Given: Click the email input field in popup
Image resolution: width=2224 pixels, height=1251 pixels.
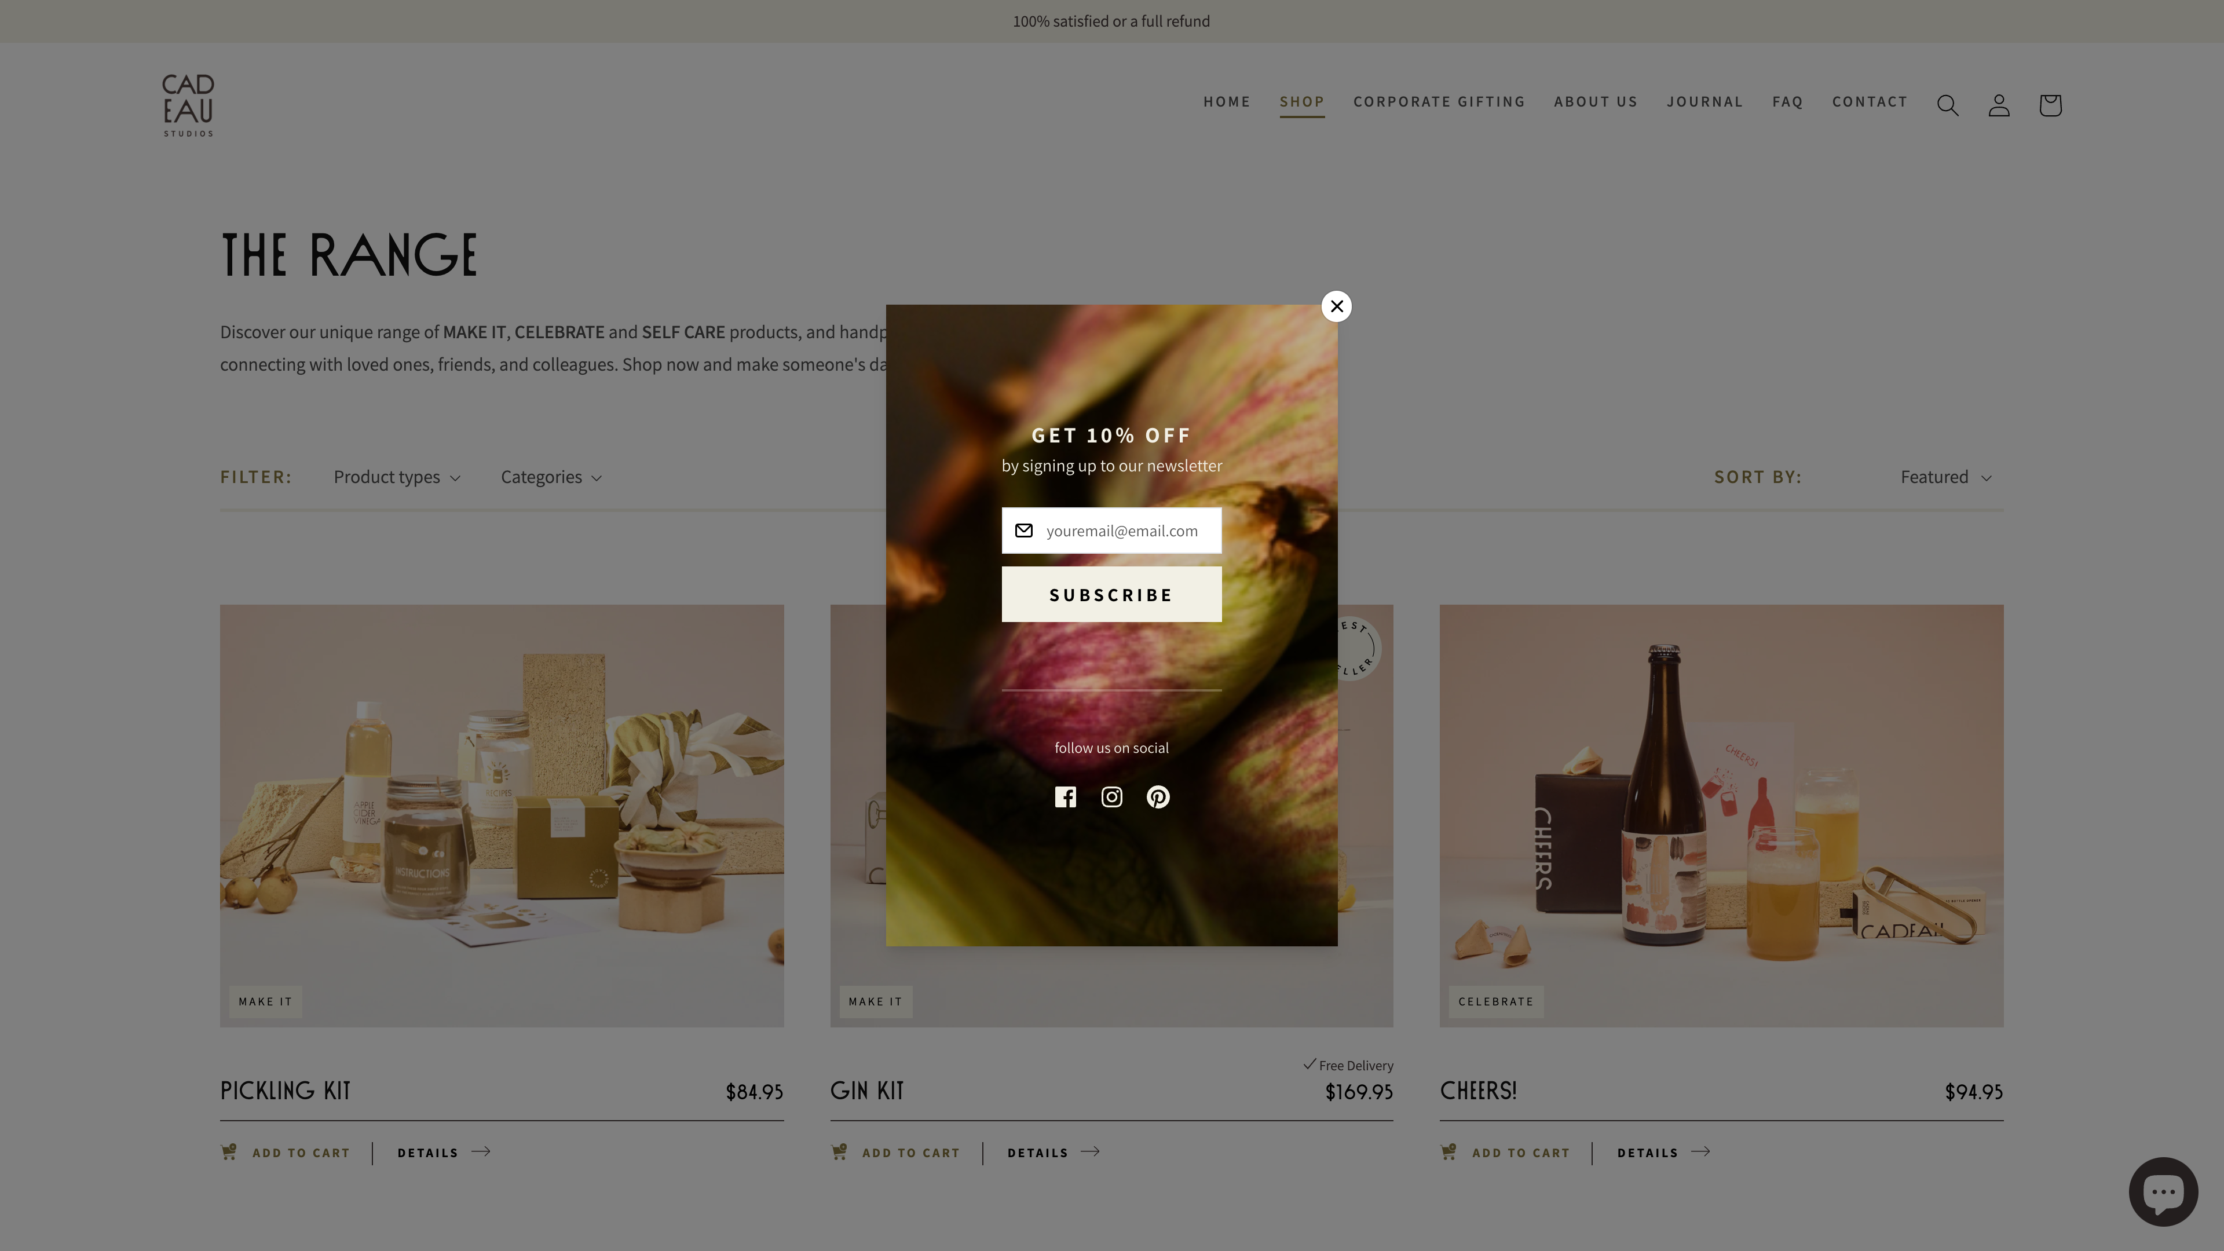Looking at the screenshot, I should pyautogui.click(x=1112, y=530).
